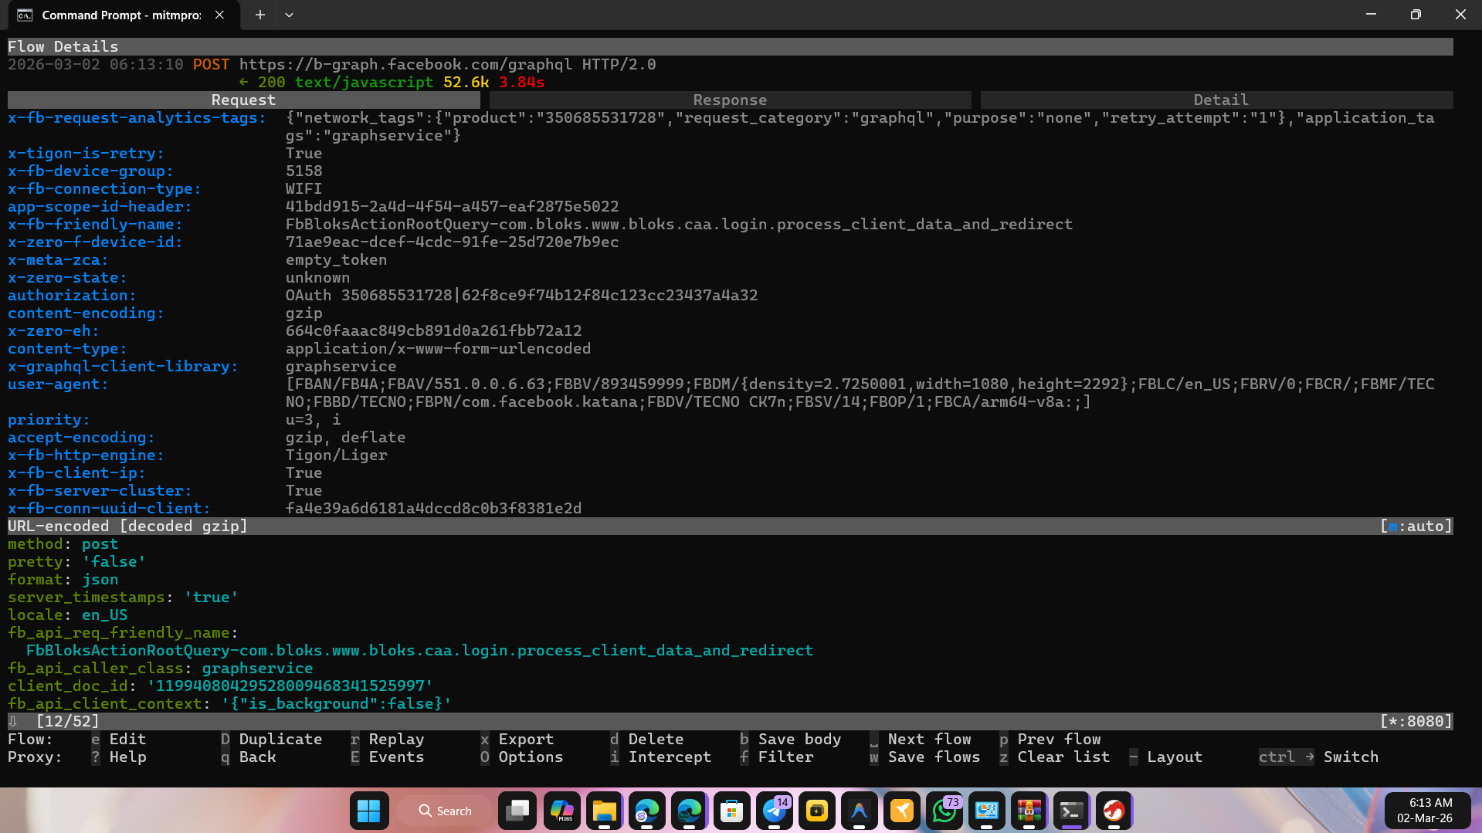Click the 200 text/javascript response status
The image size is (1482, 833).
pyautogui.click(x=345, y=82)
